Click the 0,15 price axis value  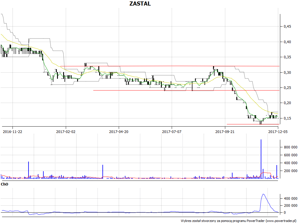click(287, 118)
